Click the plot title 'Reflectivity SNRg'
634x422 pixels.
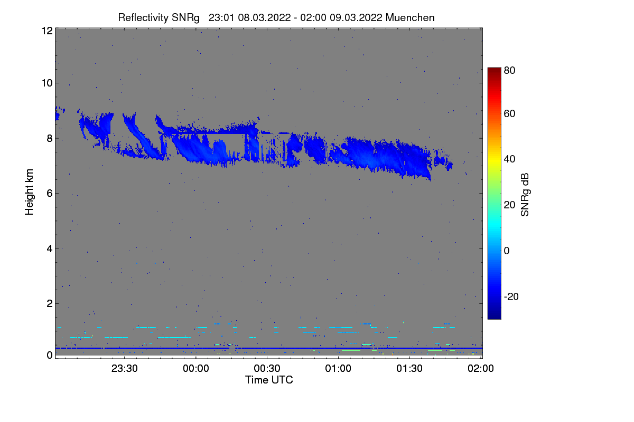(158, 17)
